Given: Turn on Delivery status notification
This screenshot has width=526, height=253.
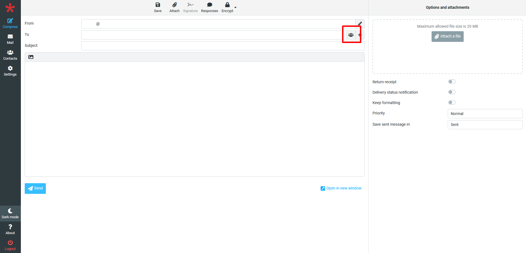Looking at the screenshot, I should coord(452,92).
